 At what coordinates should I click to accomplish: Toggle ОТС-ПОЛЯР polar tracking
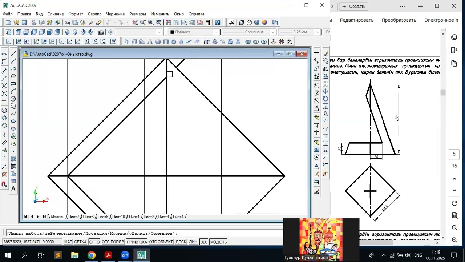113,242
